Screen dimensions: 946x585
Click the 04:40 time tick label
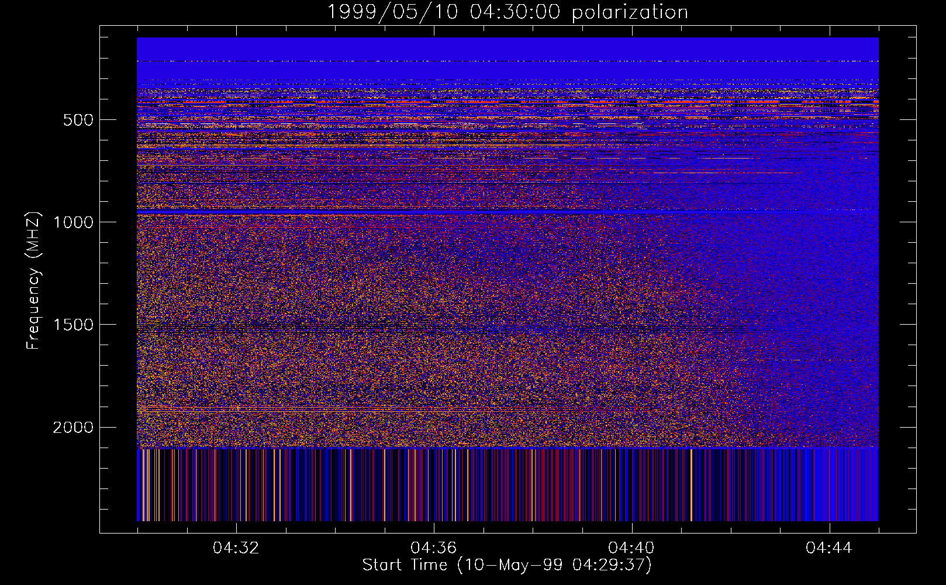click(631, 548)
